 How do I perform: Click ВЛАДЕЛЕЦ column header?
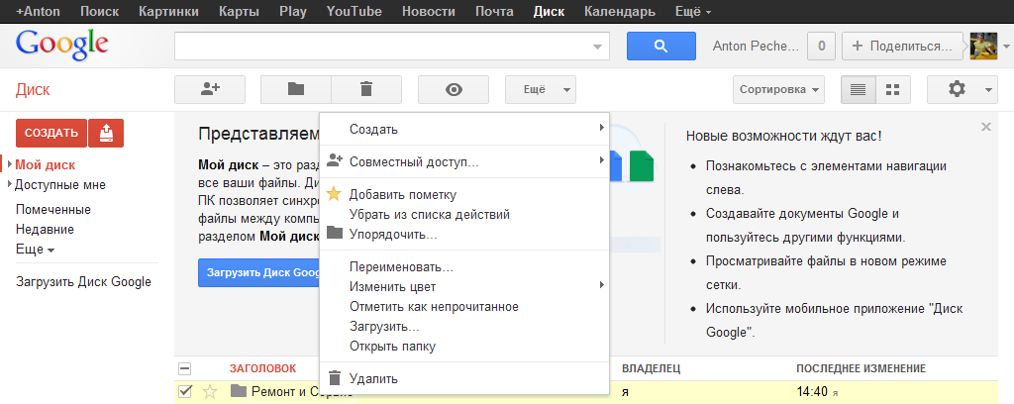pos(652,368)
